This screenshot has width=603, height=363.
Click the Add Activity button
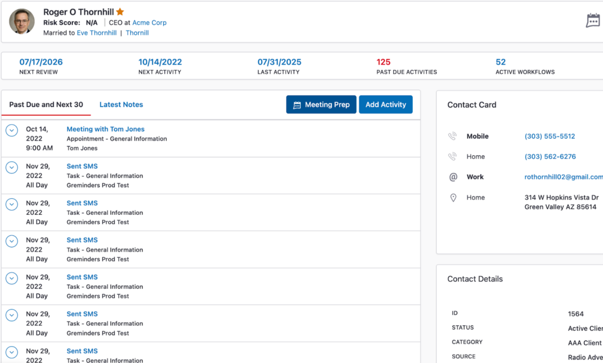[386, 105]
